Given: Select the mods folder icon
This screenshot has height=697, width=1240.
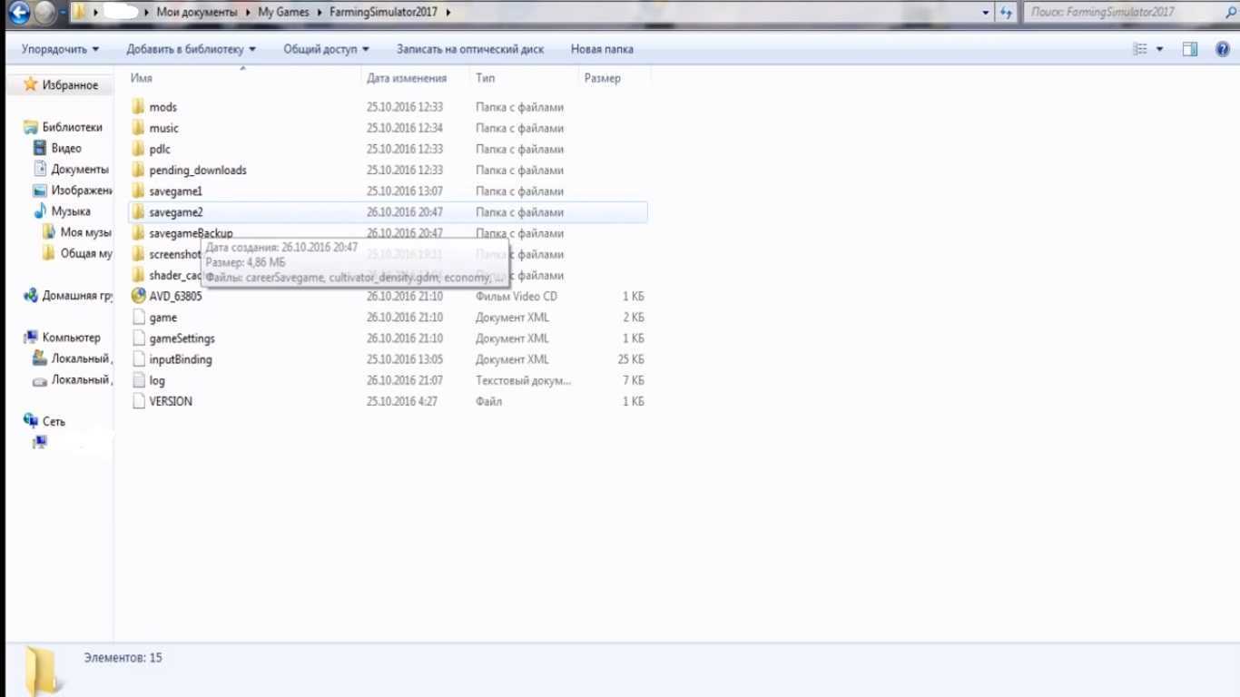Looking at the screenshot, I should click(x=138, y=107).
